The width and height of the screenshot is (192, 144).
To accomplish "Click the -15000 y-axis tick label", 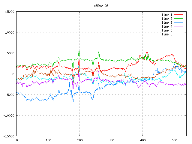I will 9,136.
